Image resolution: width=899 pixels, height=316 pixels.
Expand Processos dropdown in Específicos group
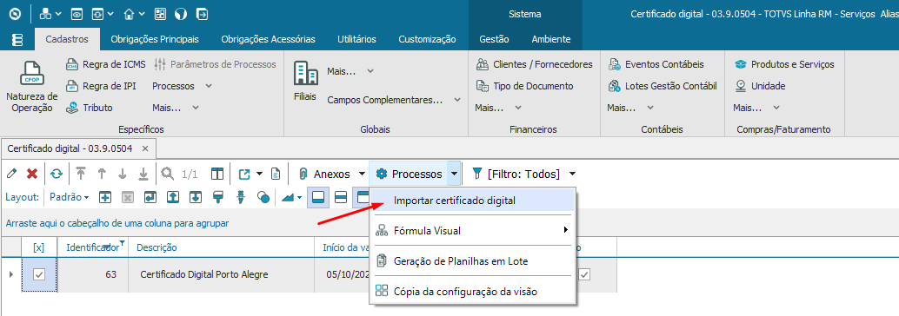[209, 86]
